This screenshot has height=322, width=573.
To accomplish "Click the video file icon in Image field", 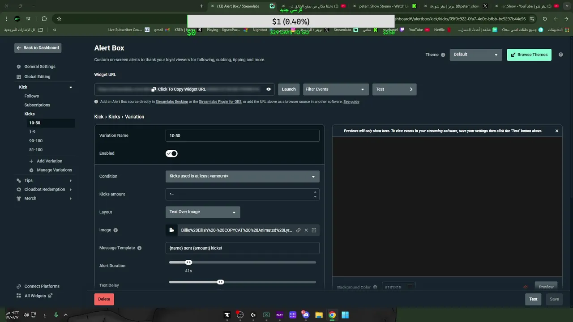I will (x=171, y=230).
